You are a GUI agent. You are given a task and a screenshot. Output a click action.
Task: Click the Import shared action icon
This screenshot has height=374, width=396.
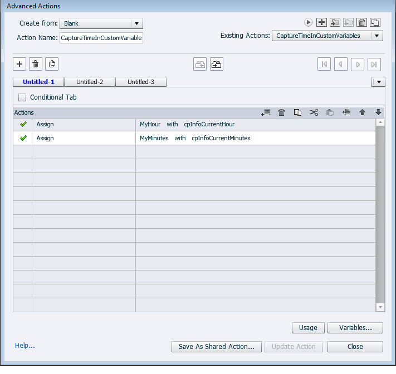tap(335, 22)
